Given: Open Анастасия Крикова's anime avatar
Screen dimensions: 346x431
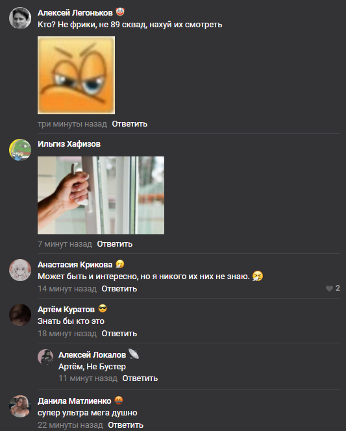Looking at the screenshot, I should [x=20, y=270].
